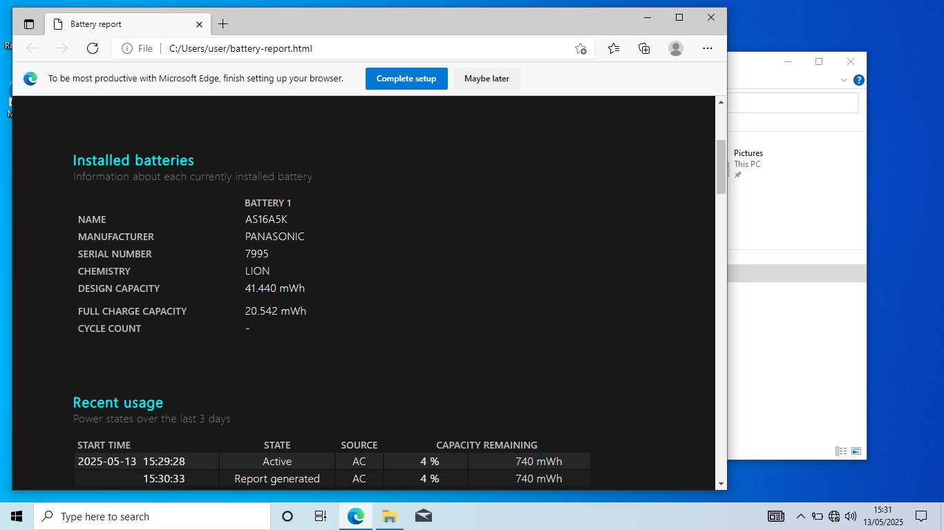The height and width of the screenshot is (530, 944).
Task: Click the taskbar search box
Action: 152,516
